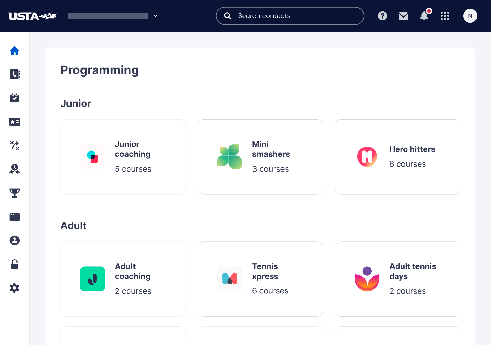Viewport: 491px width, 345px height.
Task: Open the account avatar marked N
Action: [x=470, y=16]
